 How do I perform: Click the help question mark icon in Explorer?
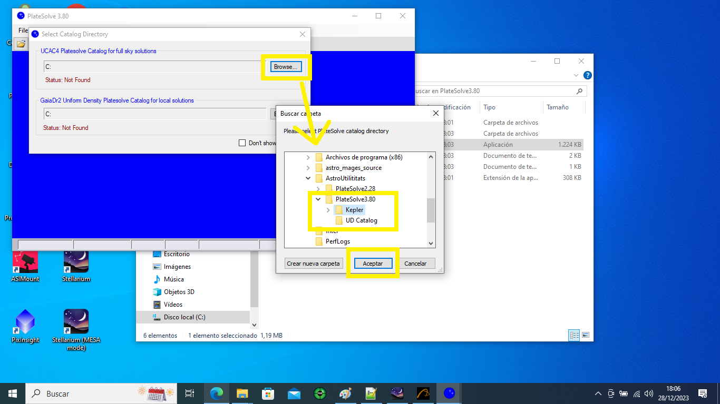point(588,75)
